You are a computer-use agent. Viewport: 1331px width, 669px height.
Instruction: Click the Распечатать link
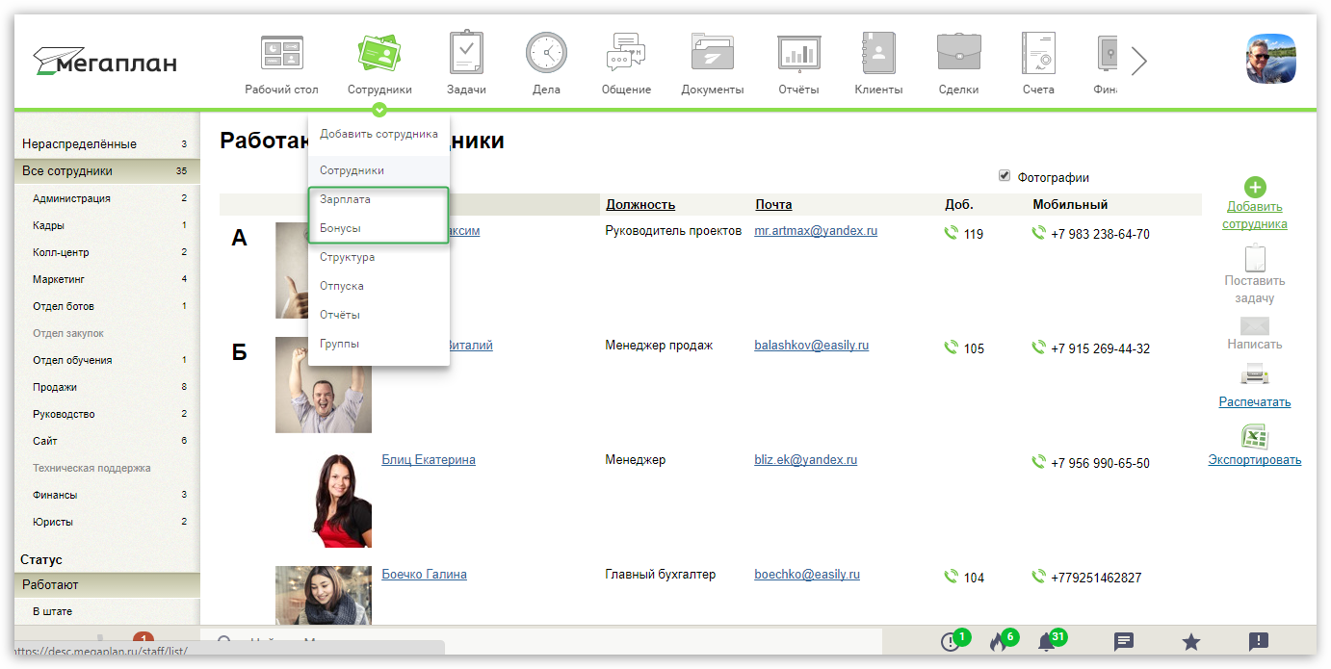coord(1254,401)
